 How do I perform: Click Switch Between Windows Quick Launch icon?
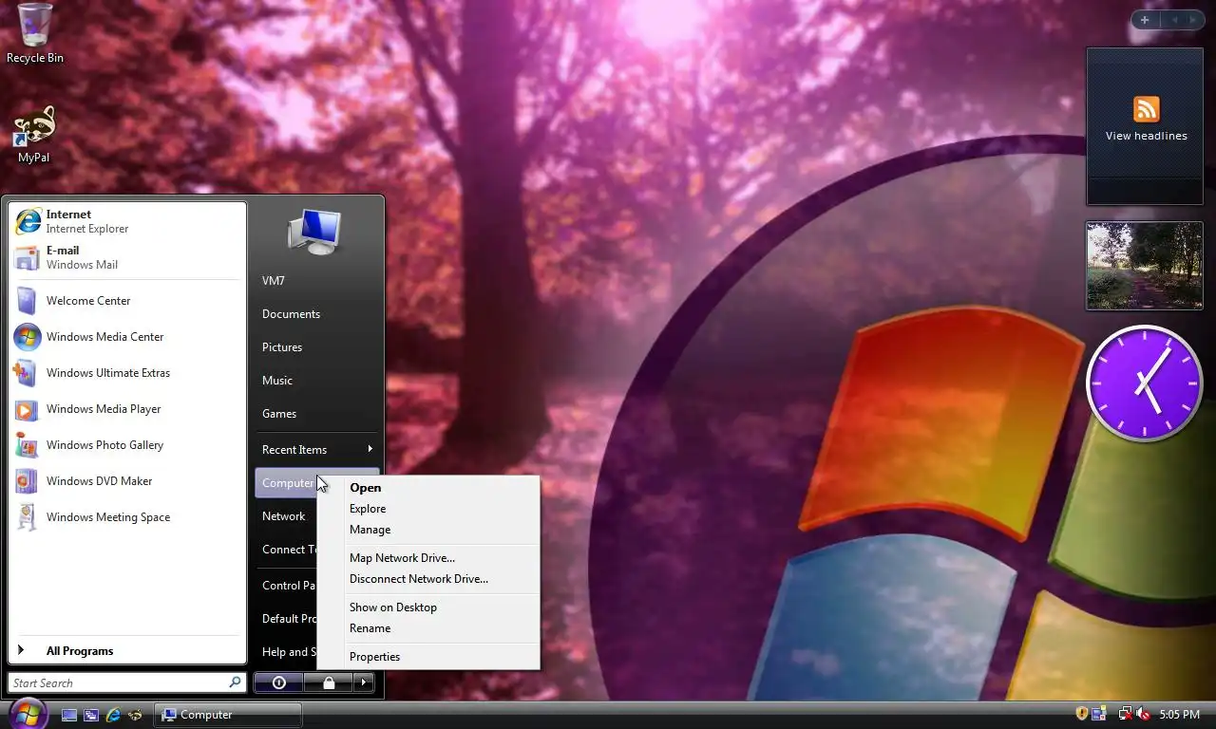coord(91,715)
